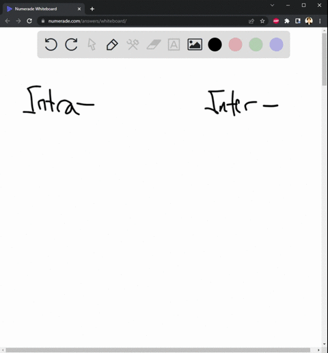Switch to the Numerade Whiteboard tab
Screen dimensions: 328x353
(x=43, y=9)
